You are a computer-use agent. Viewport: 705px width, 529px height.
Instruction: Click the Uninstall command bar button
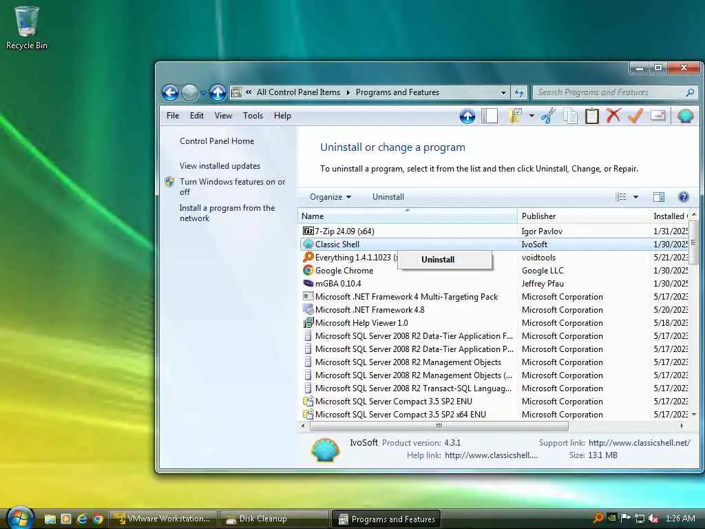pyautogui.click(x=388, y=197)
